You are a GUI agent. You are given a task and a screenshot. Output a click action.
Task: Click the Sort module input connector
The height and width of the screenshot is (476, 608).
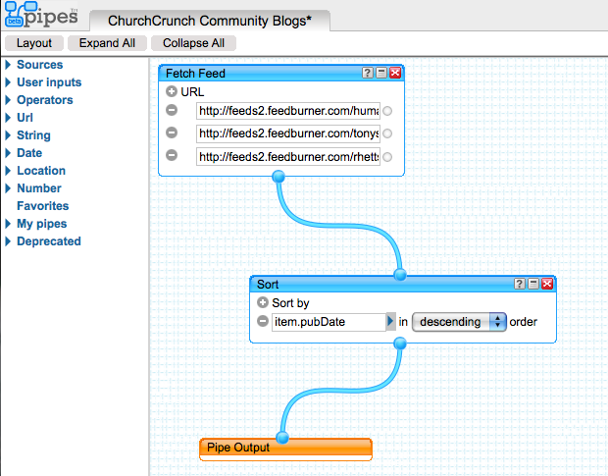point(400,275)
